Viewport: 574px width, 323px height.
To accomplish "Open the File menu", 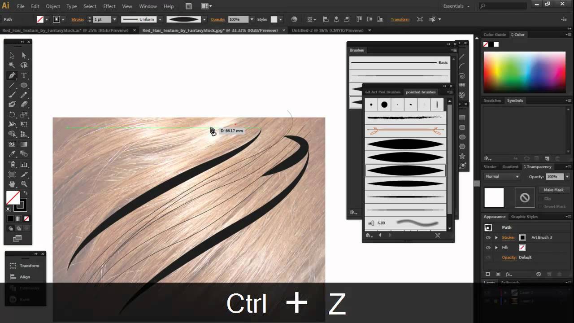I will click(21, 6).
